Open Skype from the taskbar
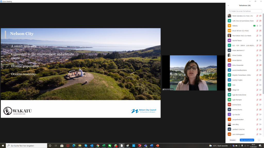 point(86,145)
